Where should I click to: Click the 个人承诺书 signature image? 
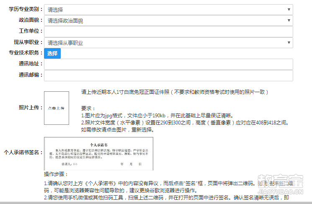98,154
